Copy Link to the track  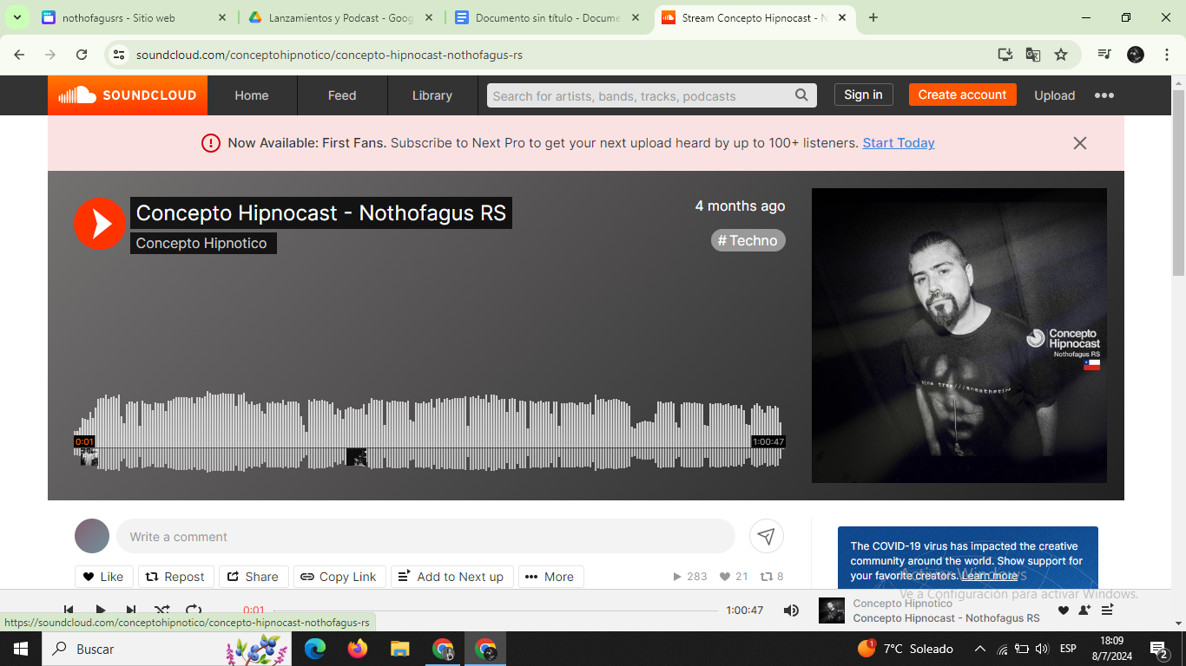(x=339, y=577)
